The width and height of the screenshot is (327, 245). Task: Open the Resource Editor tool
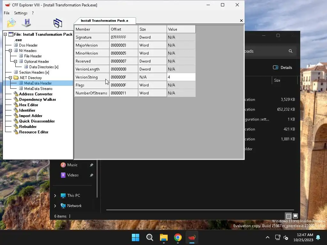pyautogui.click(x=34, y=132)
